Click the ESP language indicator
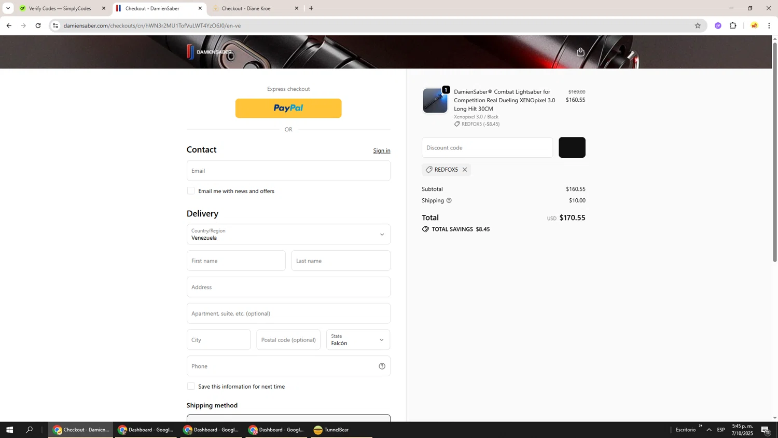 721,430
